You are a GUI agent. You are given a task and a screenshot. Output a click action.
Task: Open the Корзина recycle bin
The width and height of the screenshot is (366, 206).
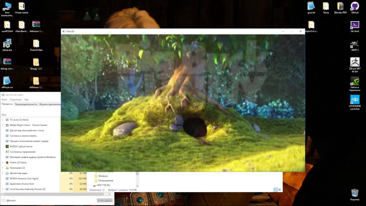tap(355, 195)
